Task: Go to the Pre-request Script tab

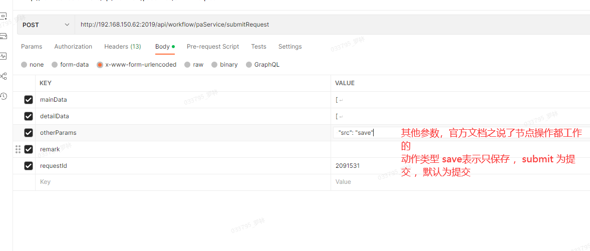Action: pos(213,47)
